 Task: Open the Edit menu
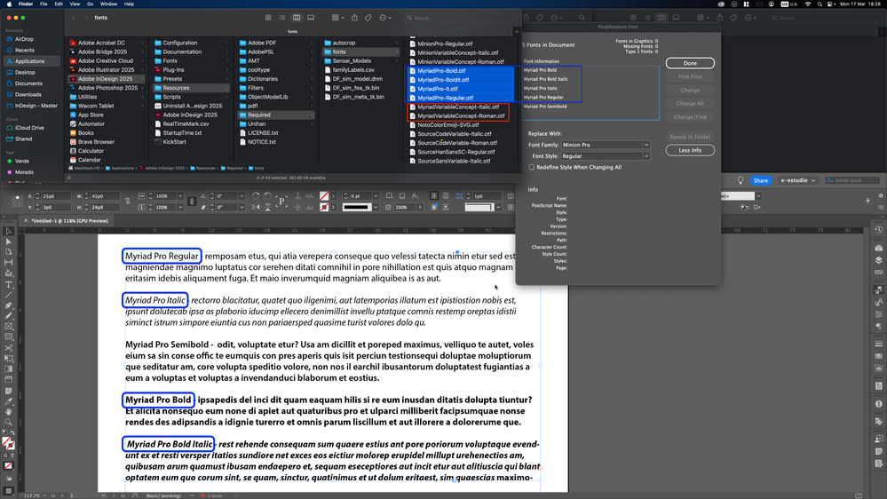pos(59,4)
